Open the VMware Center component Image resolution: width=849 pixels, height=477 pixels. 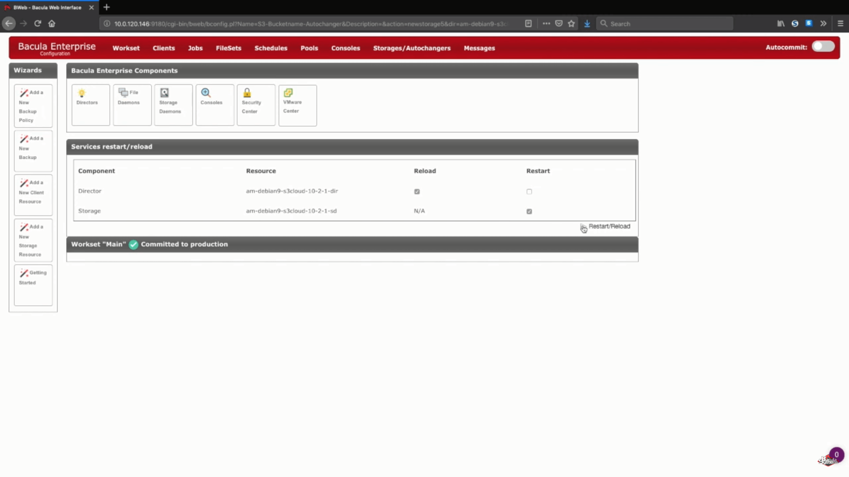coord(298,105)
